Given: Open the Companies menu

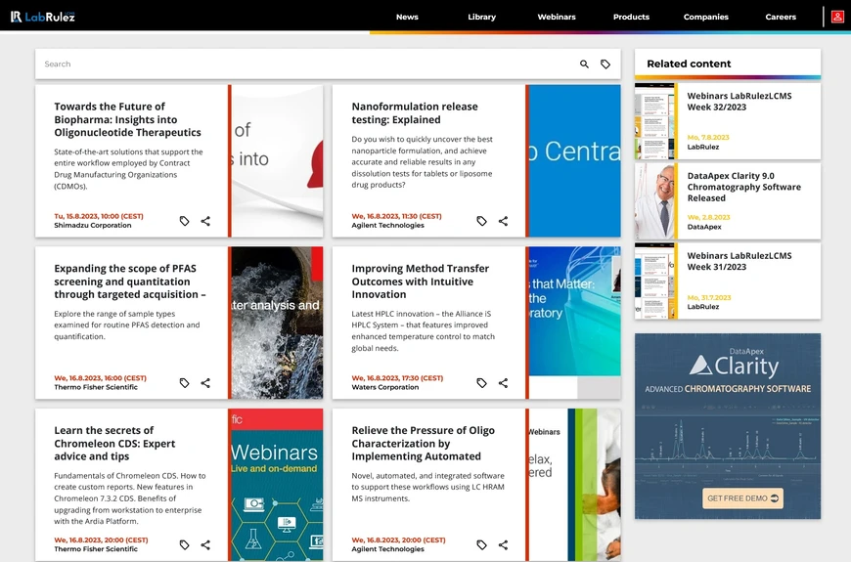Looking at the screenshot, I should click(x=705, y=17).
